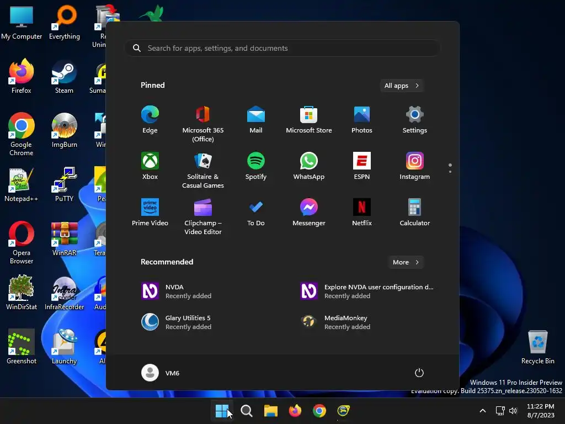Launch Spotify
The image size is (565, 424).
point(256,166)
